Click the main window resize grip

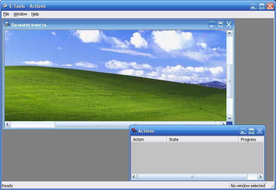272,186
